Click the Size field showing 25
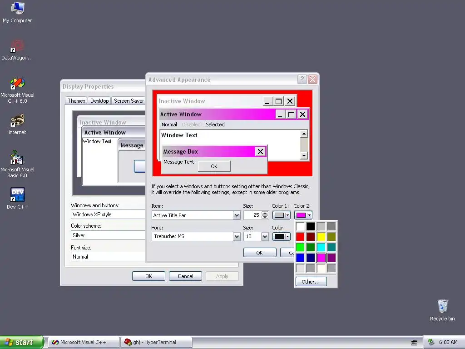The image size is (465, 349). pos(252,215)
